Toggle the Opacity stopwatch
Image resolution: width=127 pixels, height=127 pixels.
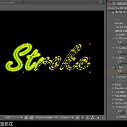tap(117, 107)
